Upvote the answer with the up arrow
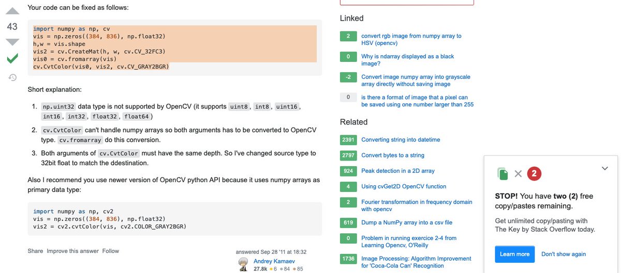This screenshot has width=621, height=273. pyautogui.click(x=12, y=10)
